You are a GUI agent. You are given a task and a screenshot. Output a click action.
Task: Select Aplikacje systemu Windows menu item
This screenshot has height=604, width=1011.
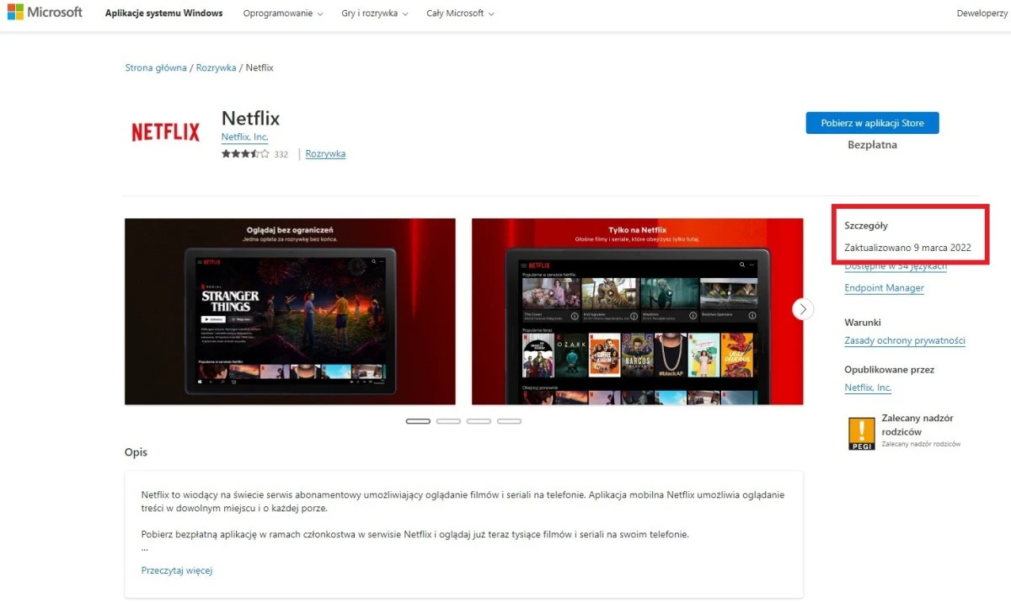pyautogui.click(x=163, y=13)
